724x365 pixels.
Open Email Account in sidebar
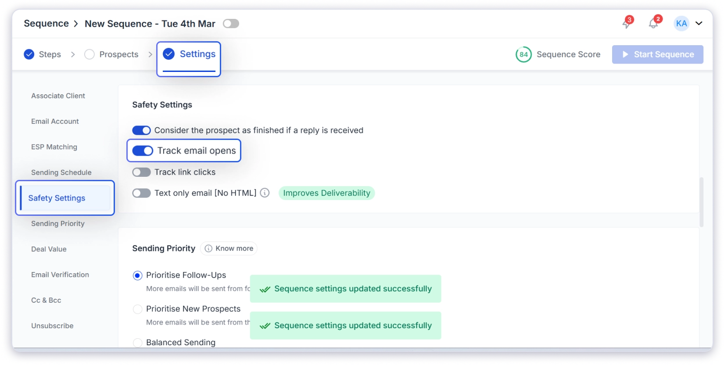(55, 122)
